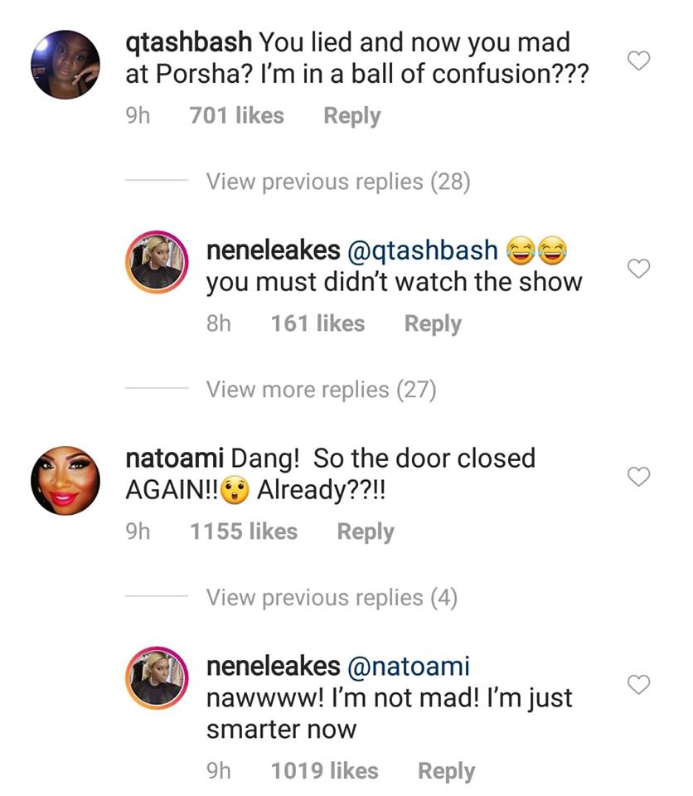Reply to qtashbash's comment
The image size is (693, 796).
tap(351, 116)
